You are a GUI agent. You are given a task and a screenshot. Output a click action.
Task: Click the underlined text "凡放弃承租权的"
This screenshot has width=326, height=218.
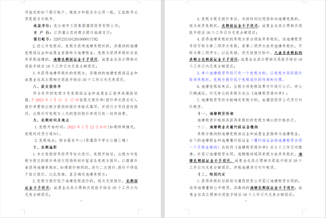[288, 53]
